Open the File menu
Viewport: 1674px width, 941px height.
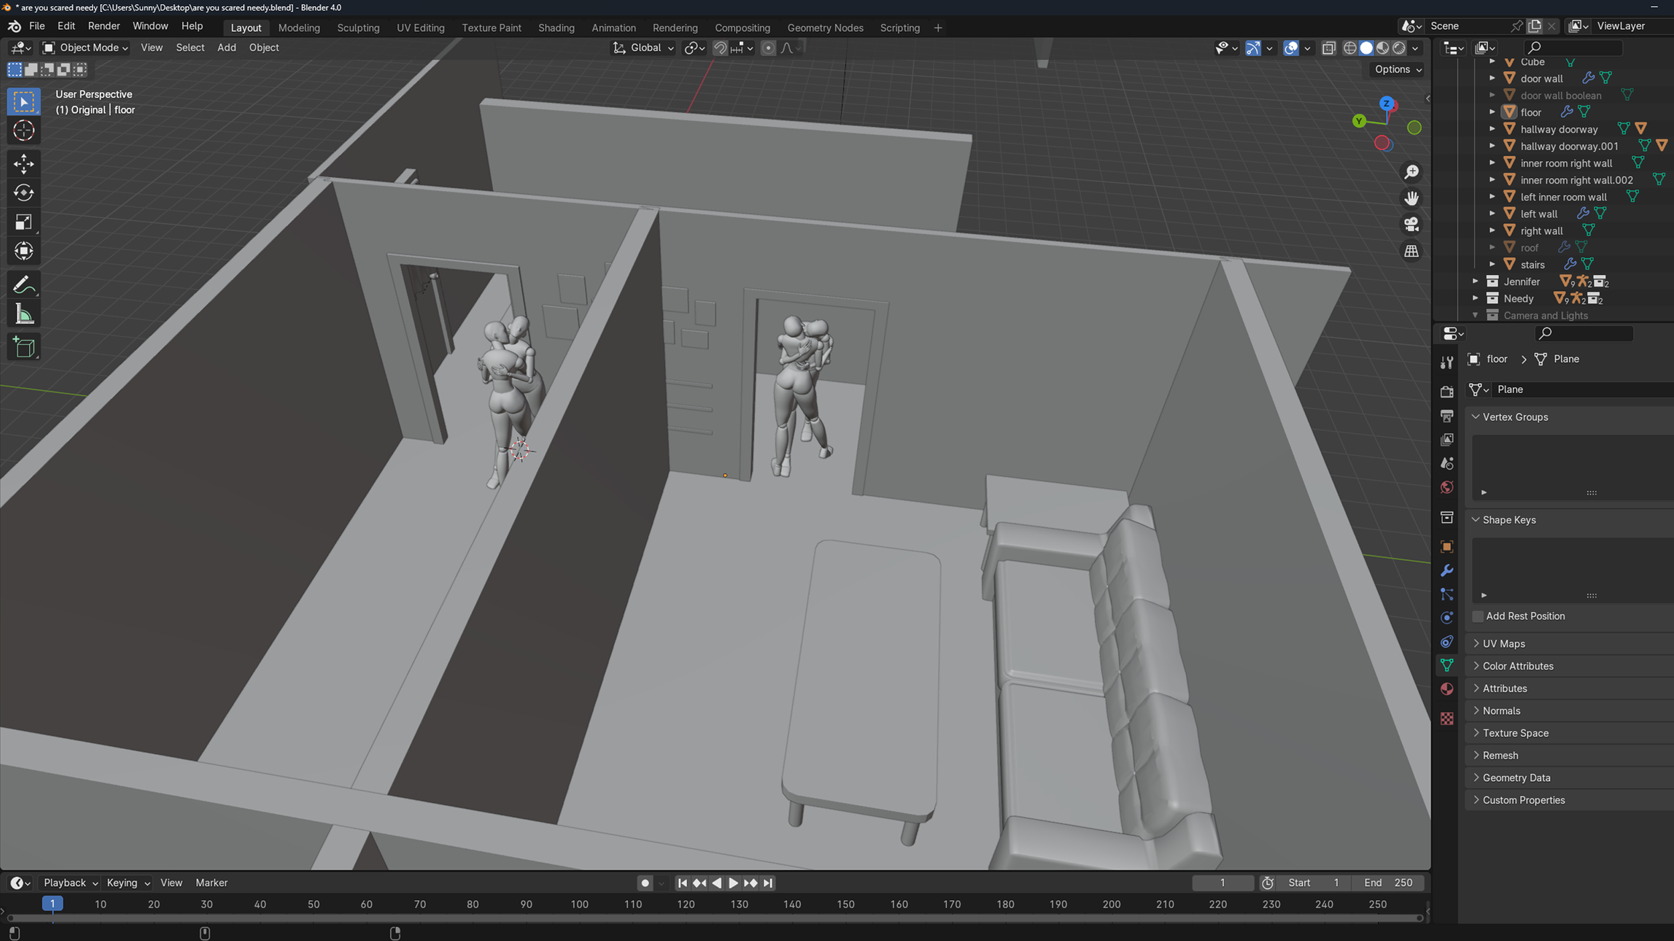tap(37, 26)
